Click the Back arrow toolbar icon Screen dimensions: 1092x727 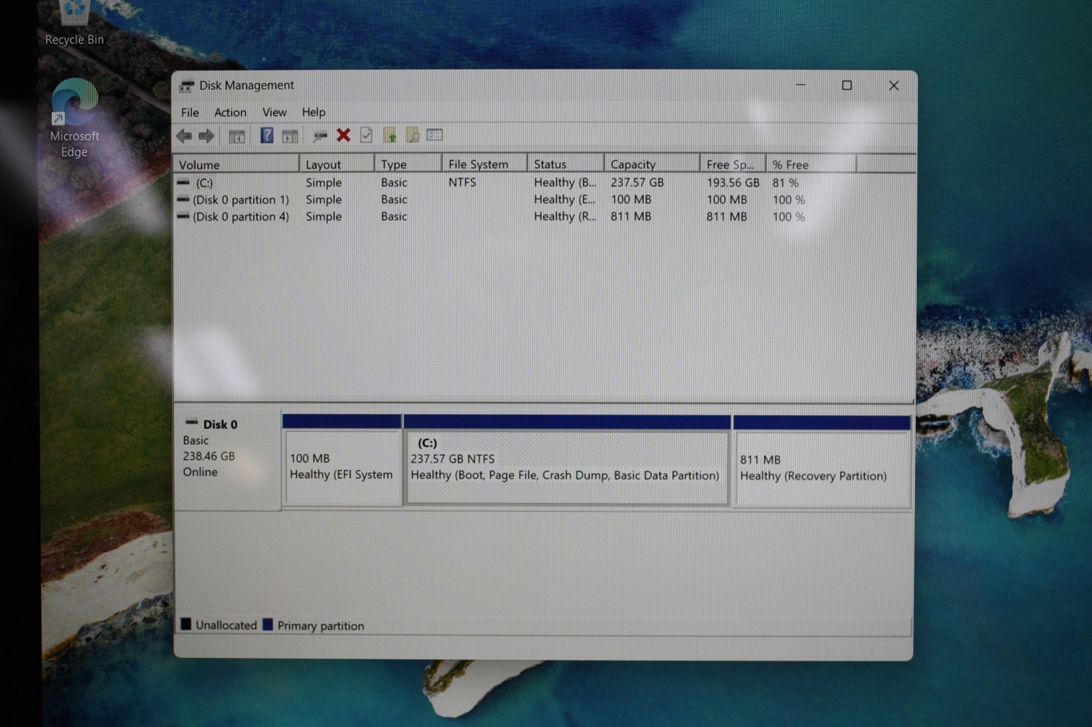click(184, 136)
